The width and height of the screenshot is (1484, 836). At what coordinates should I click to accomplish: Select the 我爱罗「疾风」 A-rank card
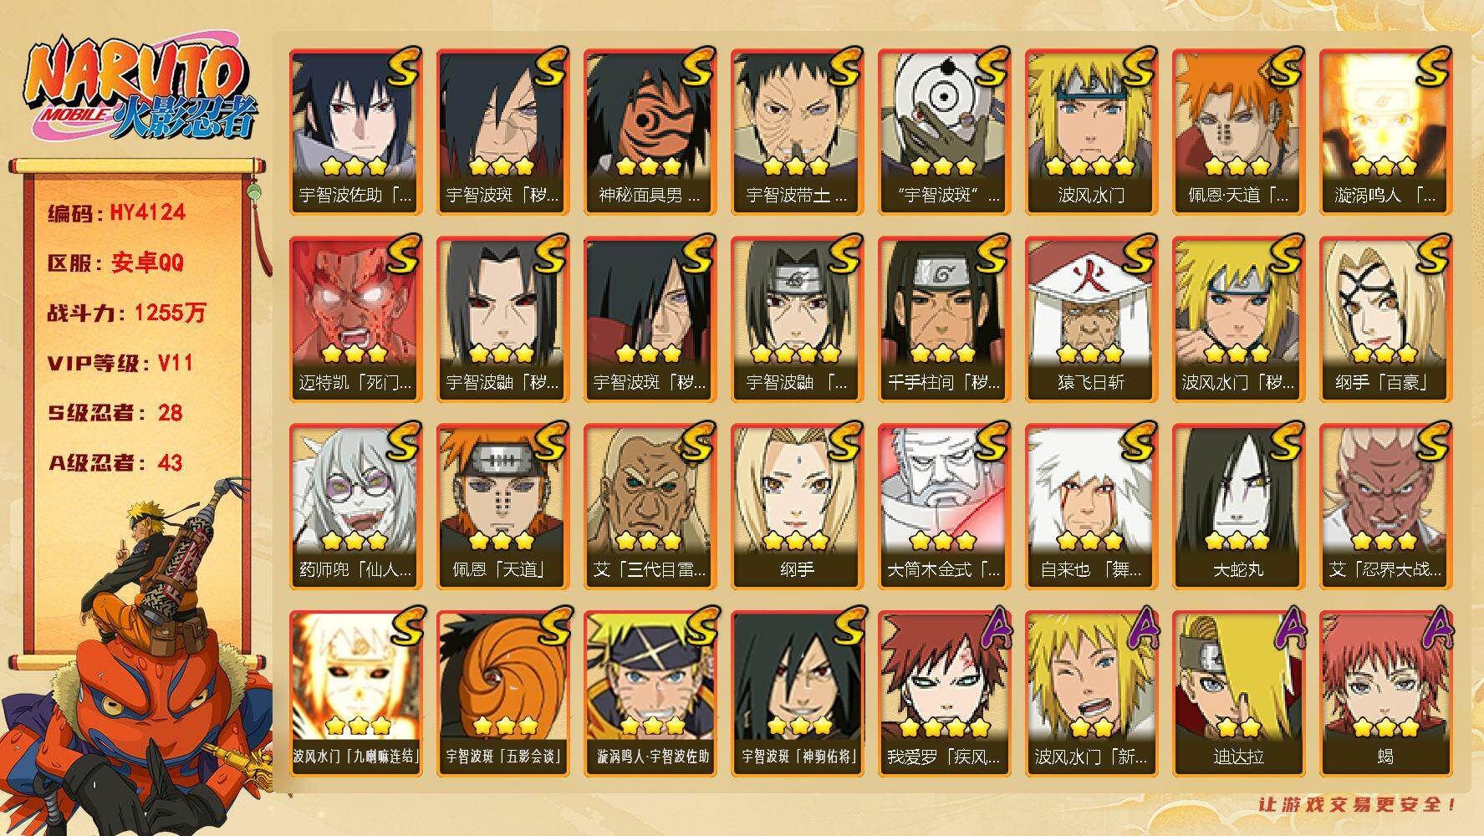[944, 694]
